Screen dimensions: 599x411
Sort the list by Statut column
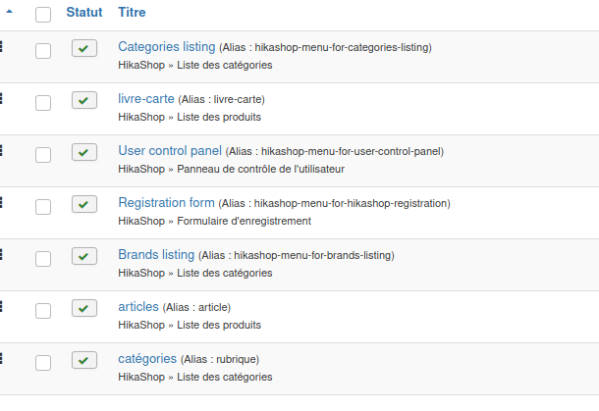coord(83,14)
